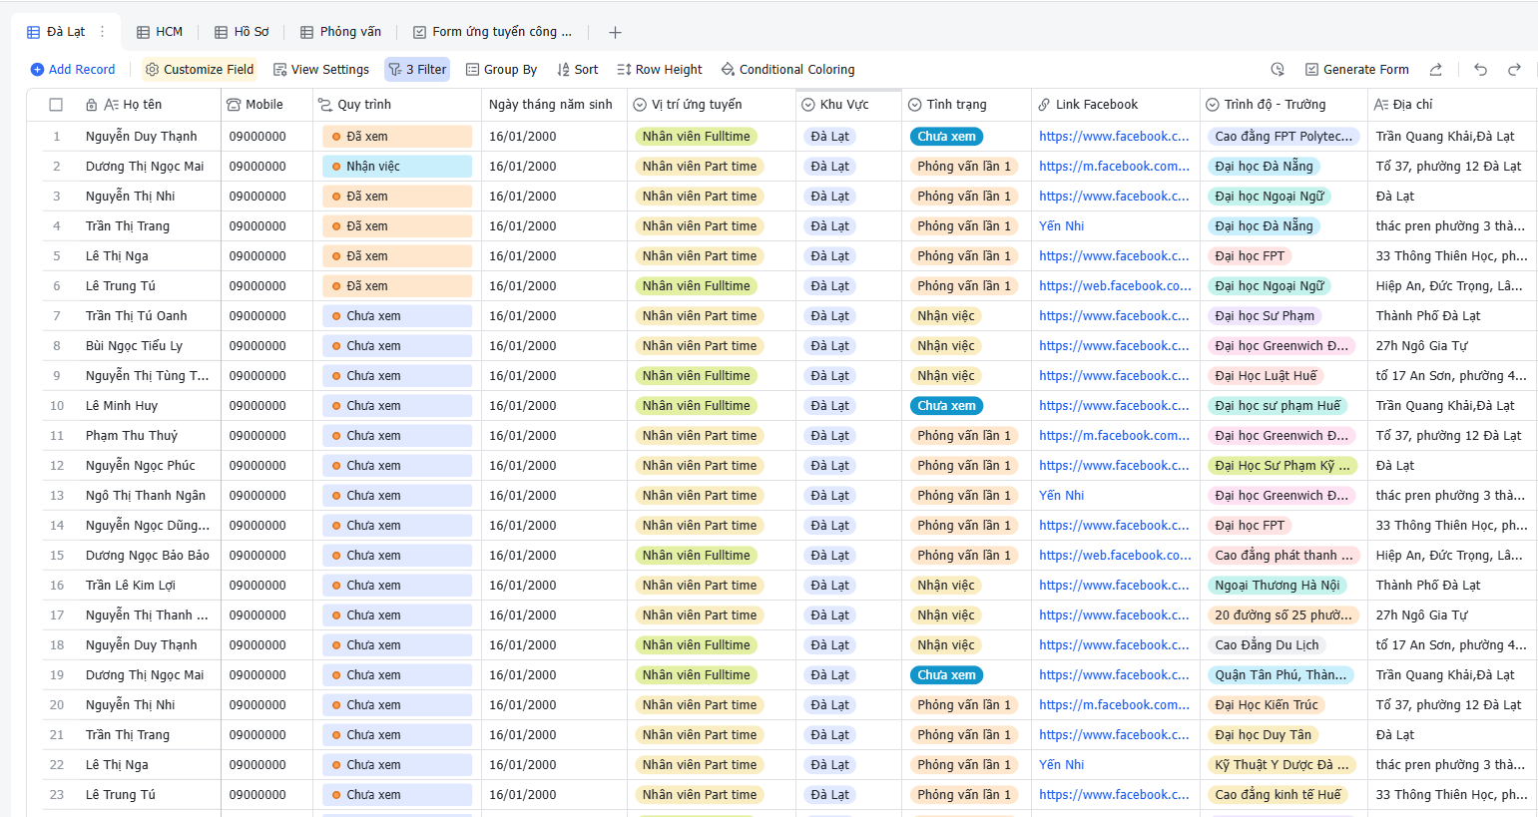
Task: Select name cell Lê Minh Huy
Action: tap(122, 406)
